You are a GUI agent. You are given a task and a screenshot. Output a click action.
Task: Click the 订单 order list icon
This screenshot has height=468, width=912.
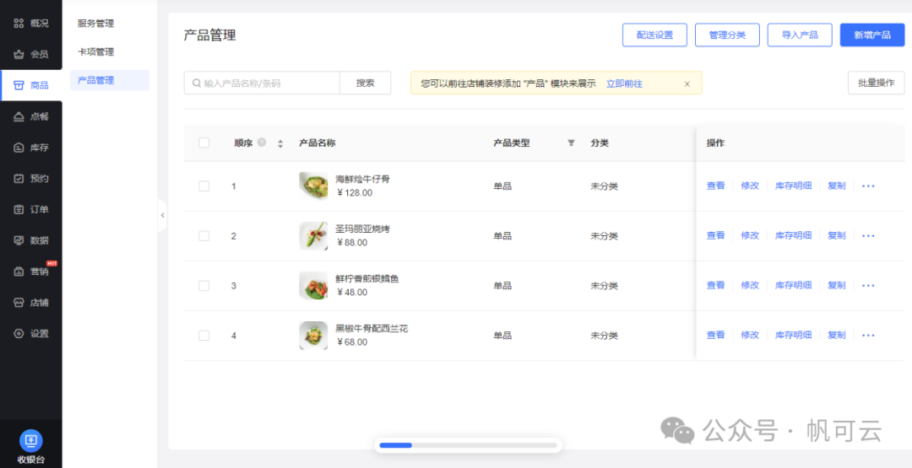point(19,210)
